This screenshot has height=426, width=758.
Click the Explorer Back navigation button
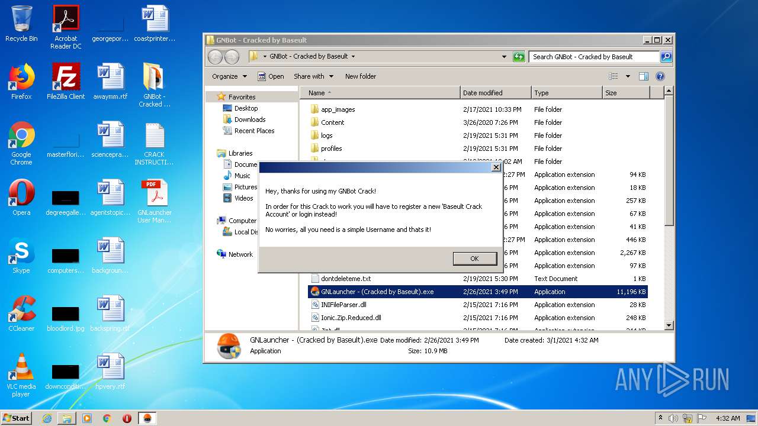click(x=215, y=57)
